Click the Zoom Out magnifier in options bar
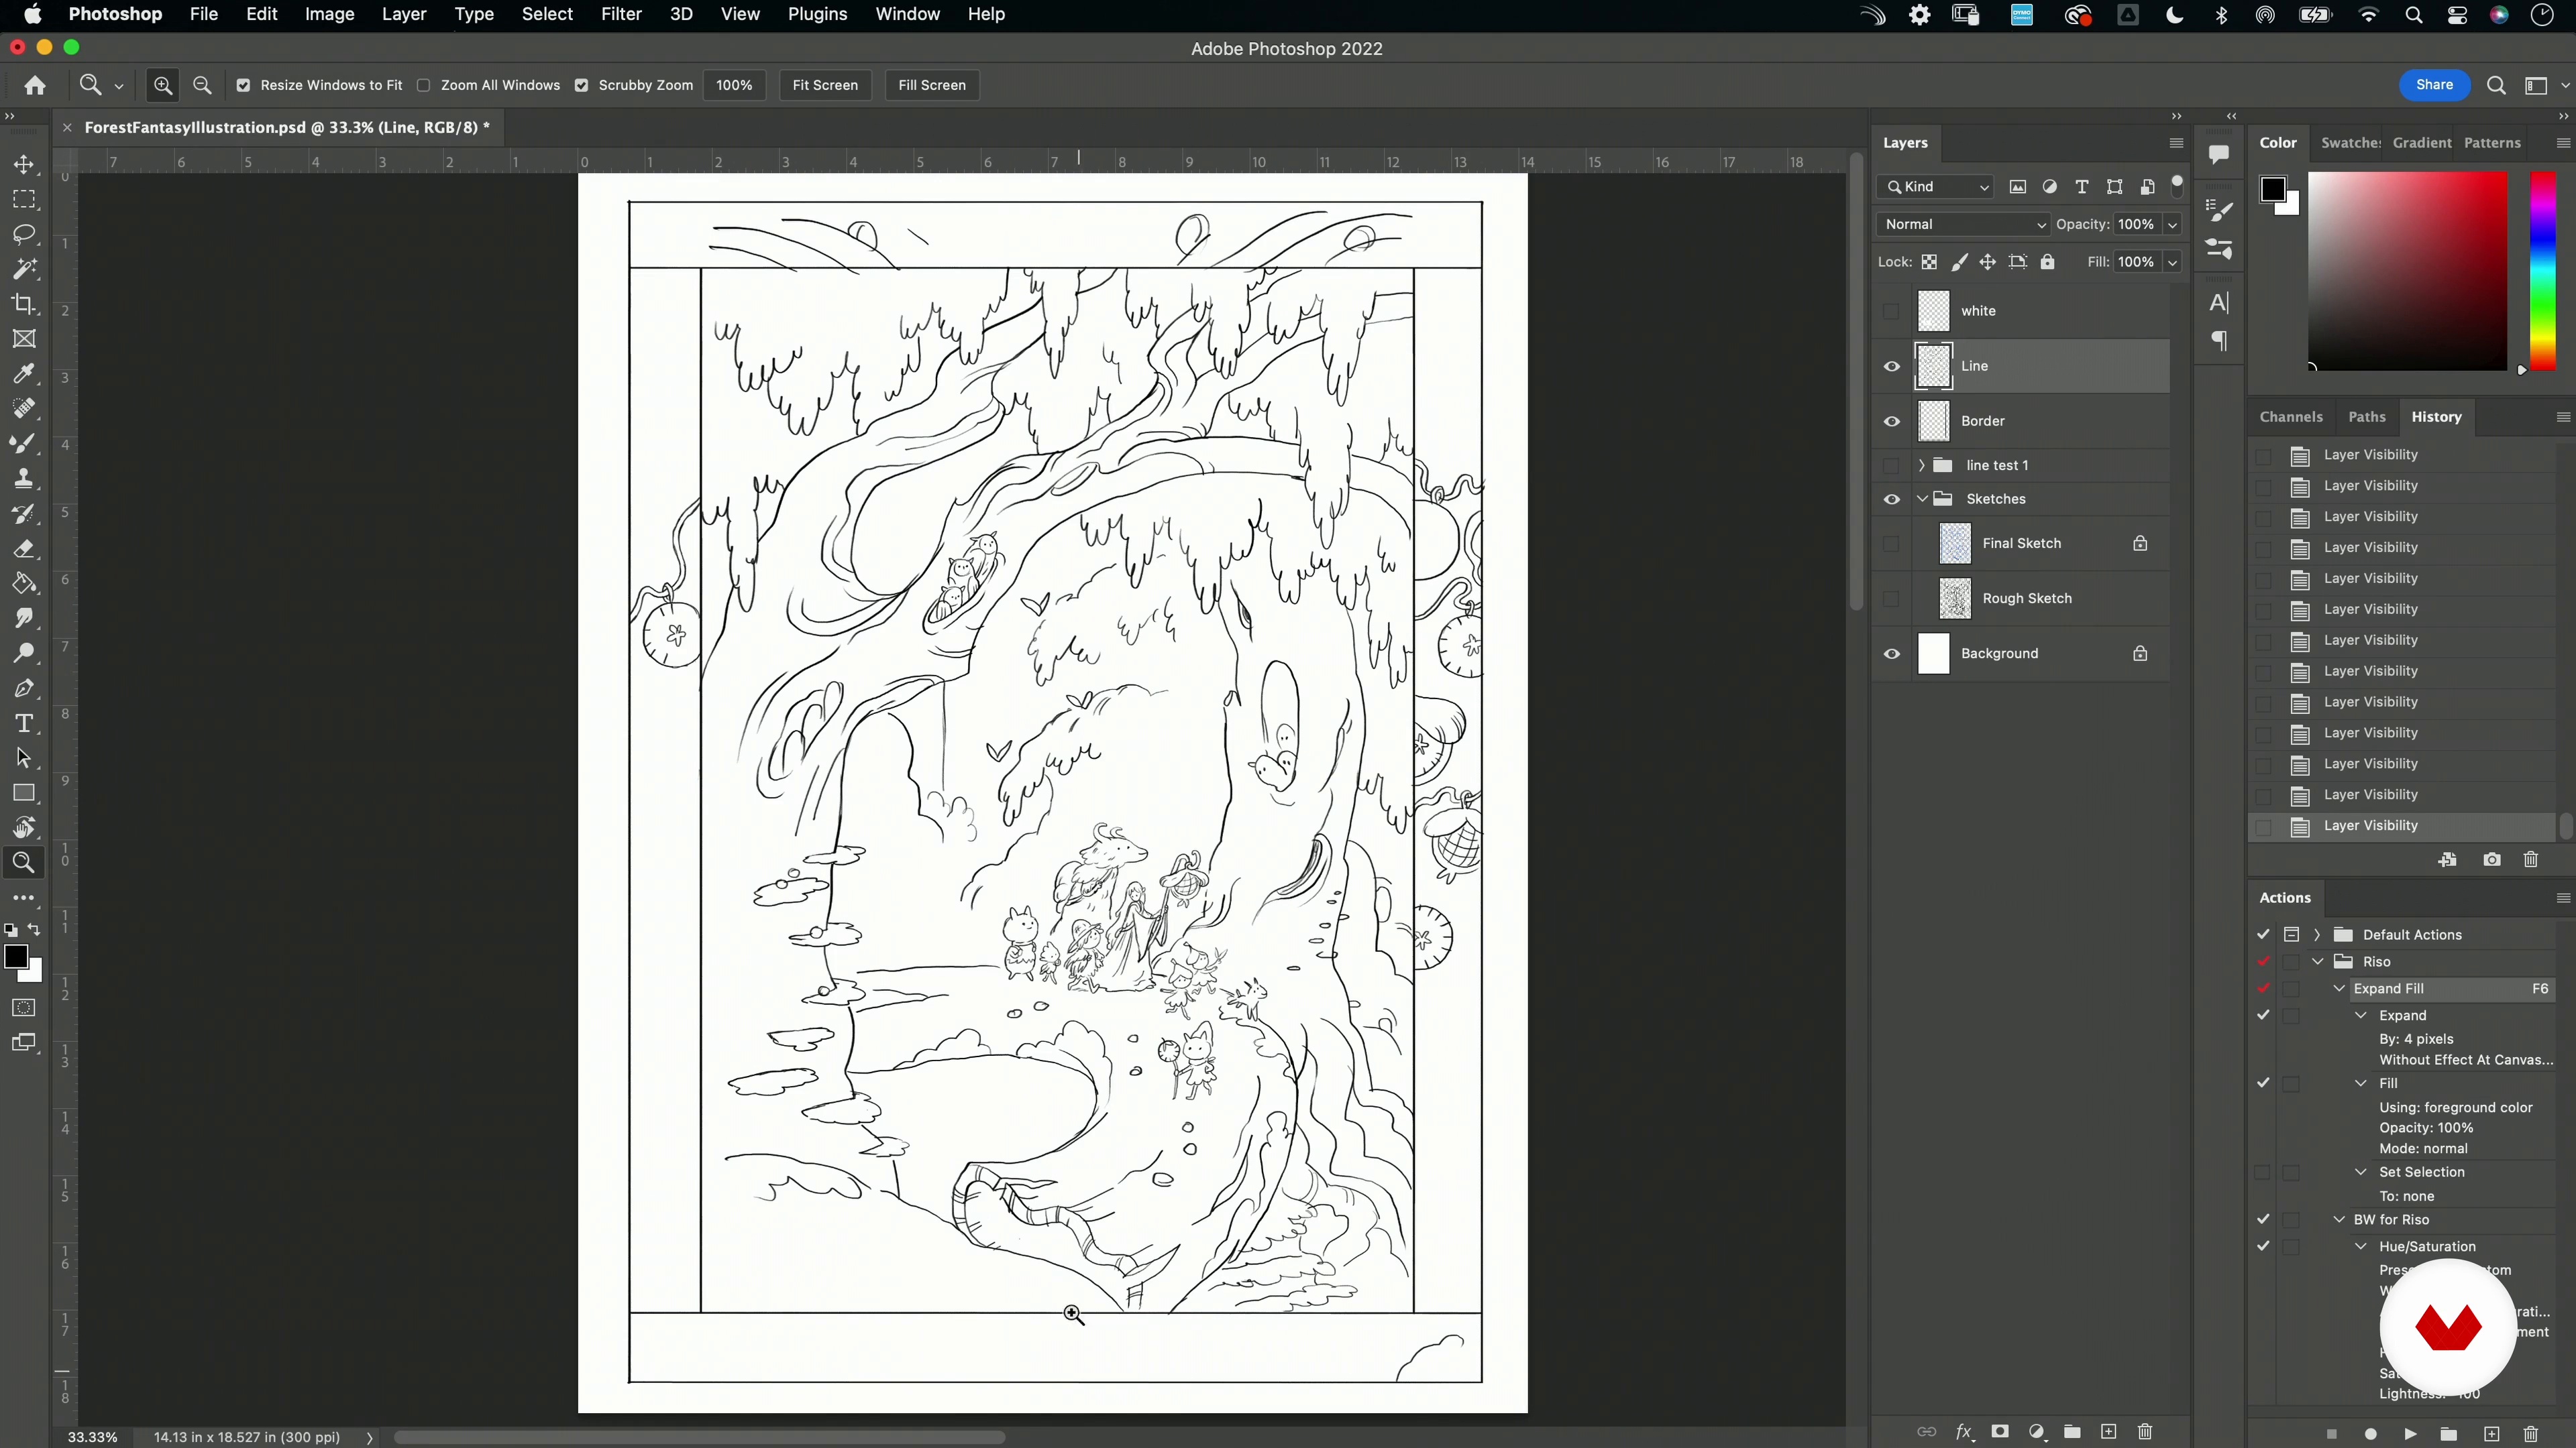The width and height of the screenshot is (2576, 1448). click(x=202, y=85)
